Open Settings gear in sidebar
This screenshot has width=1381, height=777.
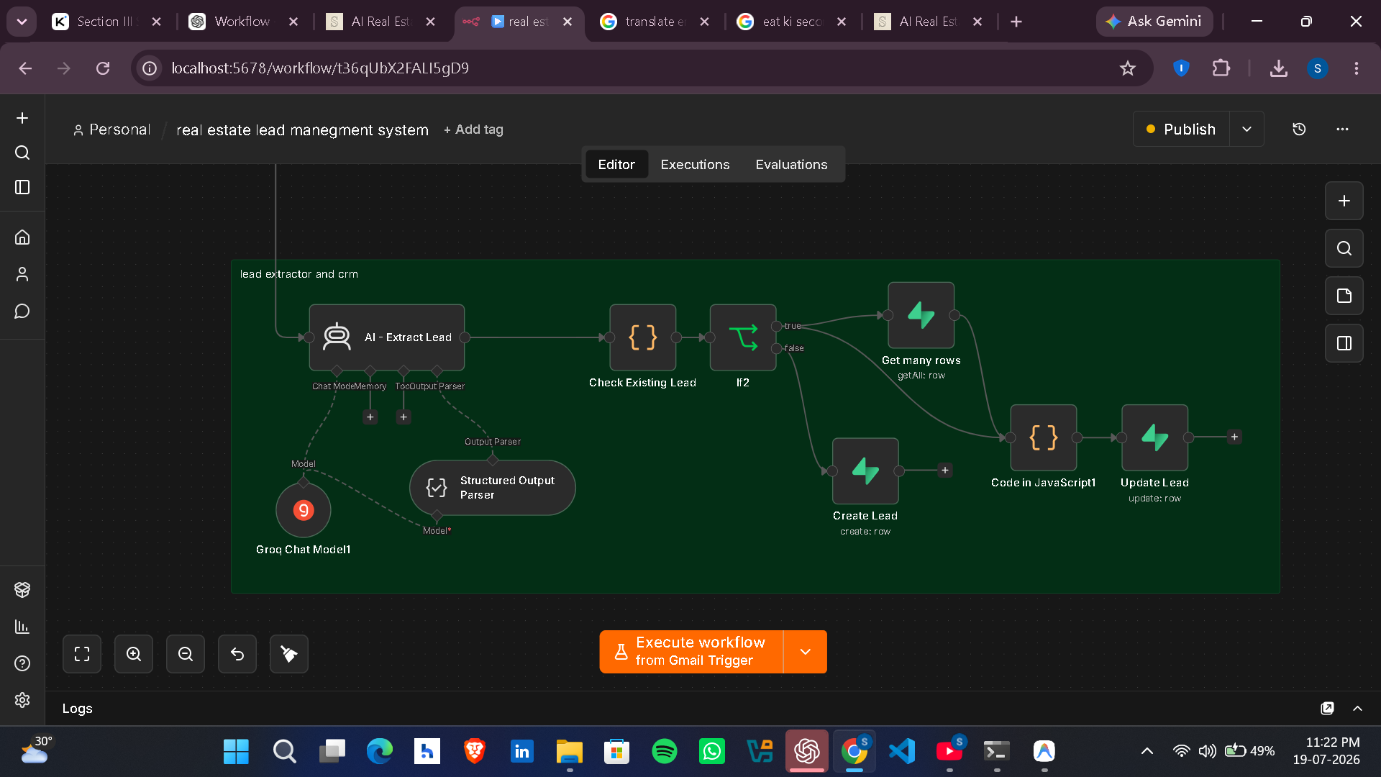[22, 700]
